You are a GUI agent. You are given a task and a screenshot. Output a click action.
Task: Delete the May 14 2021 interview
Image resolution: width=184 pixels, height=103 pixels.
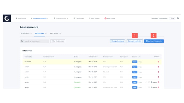[158, 82]
